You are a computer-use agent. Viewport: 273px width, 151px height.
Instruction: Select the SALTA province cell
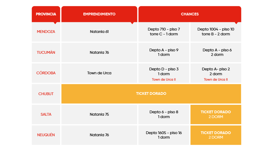(46, 114)
